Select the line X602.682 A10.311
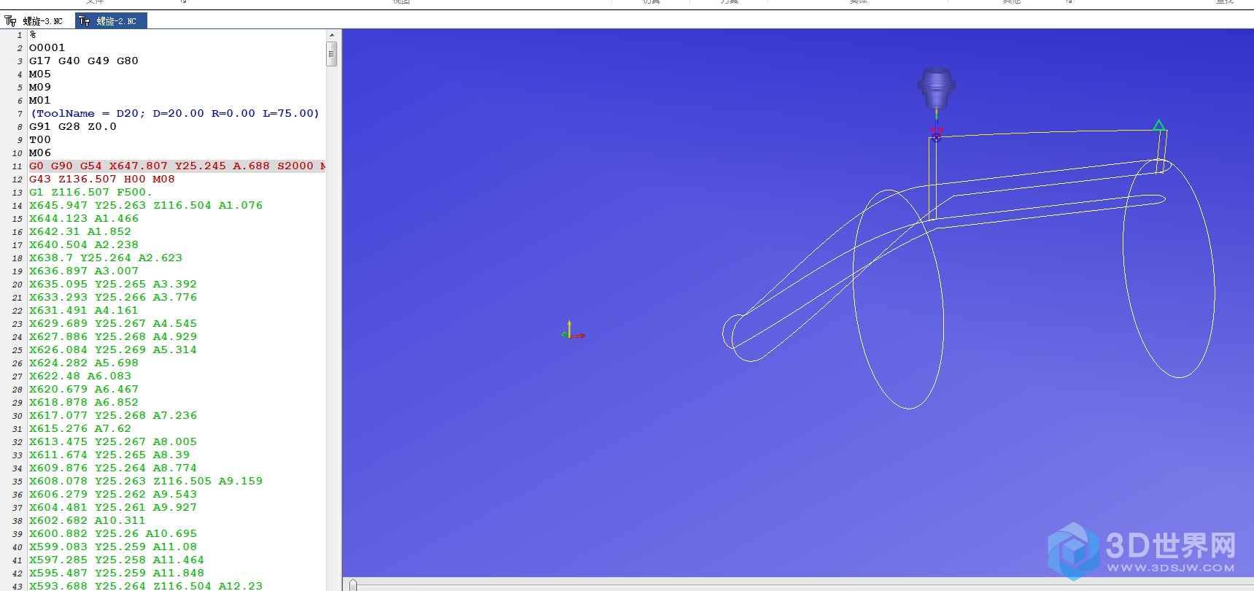This screenshot has height=591, width=1254. 87,521
